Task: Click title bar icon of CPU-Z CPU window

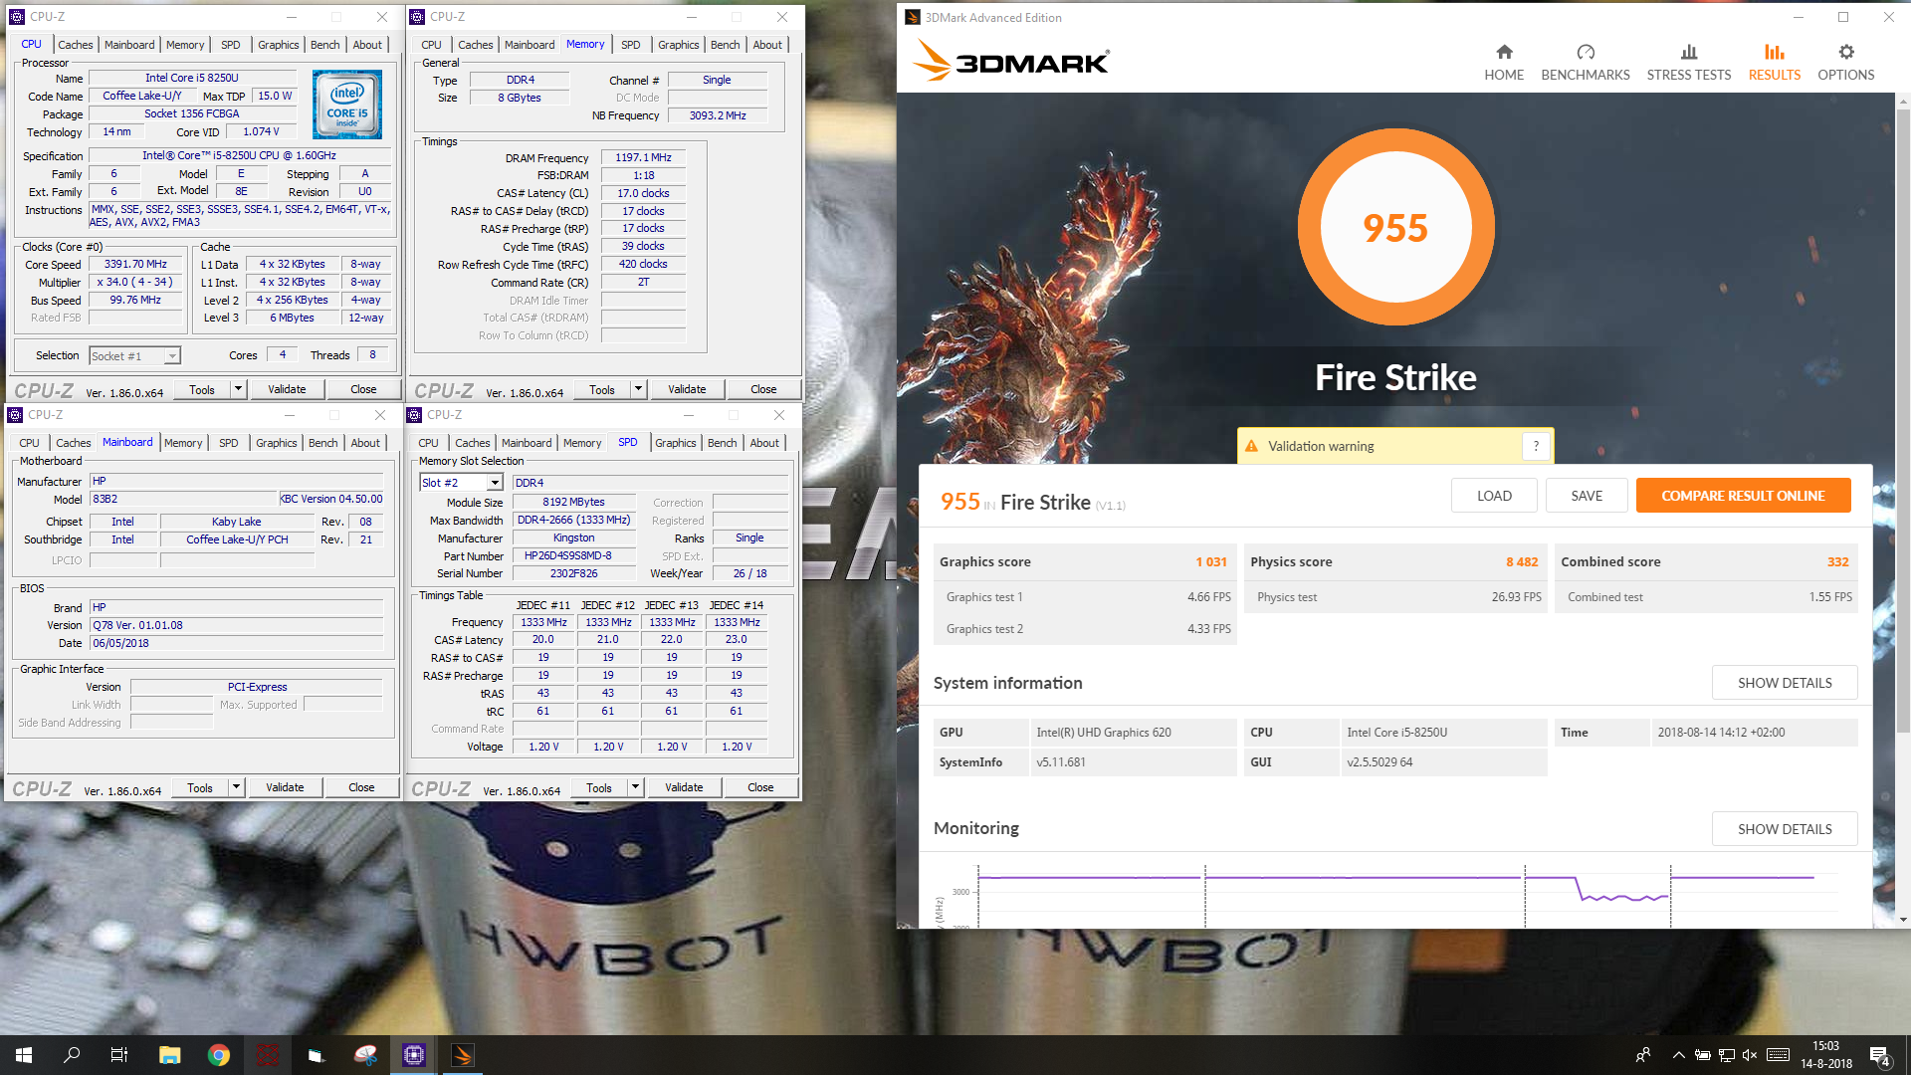Action: 17,17
